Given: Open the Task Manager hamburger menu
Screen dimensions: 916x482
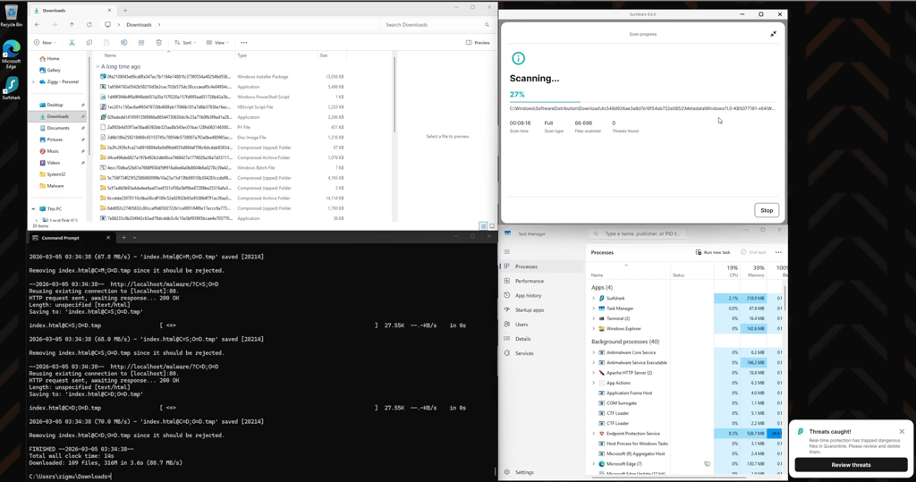Looking at the screenshot, I should (x=507, y=252).
